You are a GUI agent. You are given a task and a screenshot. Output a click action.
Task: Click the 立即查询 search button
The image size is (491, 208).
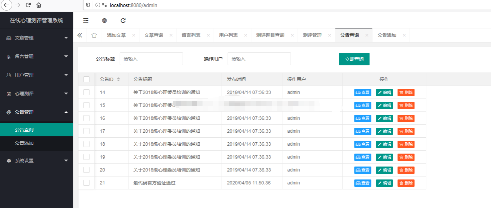[354, 59]
